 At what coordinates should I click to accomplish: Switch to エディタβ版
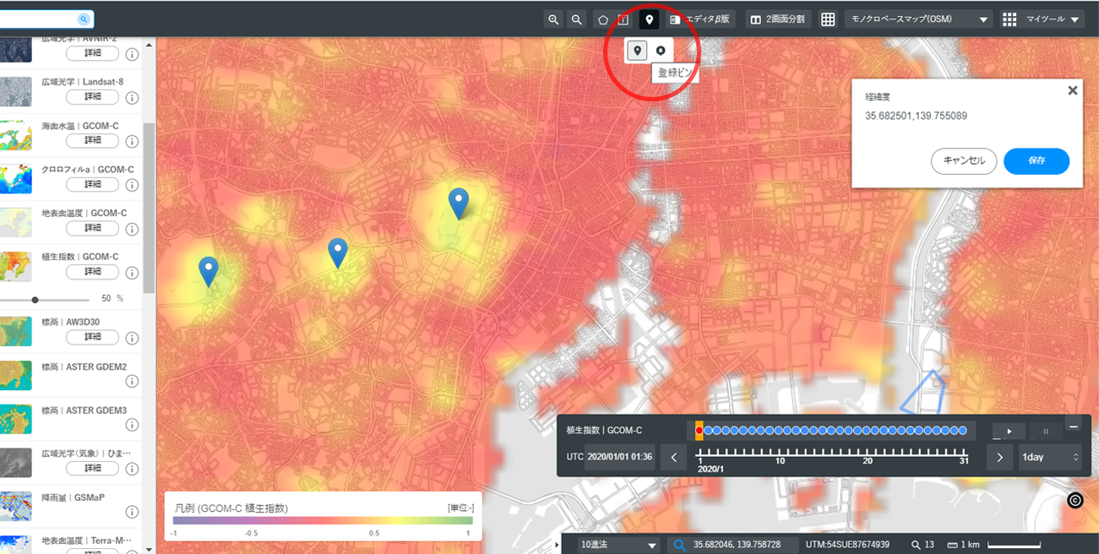pos(701,19)
